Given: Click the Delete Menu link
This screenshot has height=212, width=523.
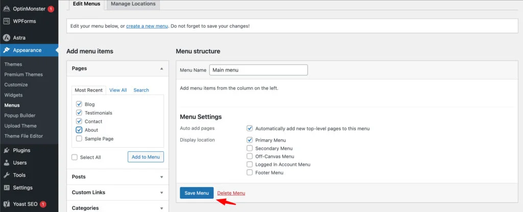Looking at the screenshot, I should (231, 193).
